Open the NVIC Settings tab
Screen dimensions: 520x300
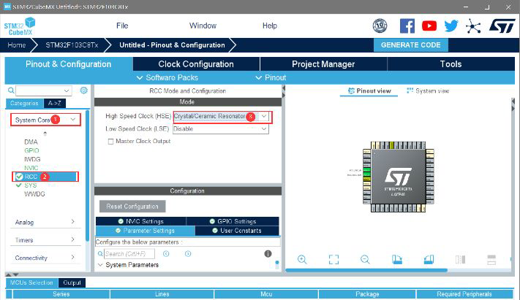pos(141,221)
